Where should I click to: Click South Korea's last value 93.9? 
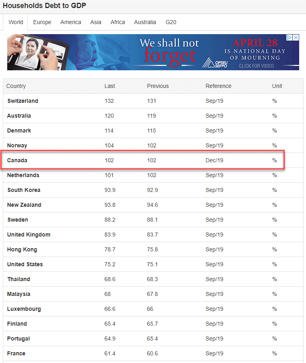tap(110, 190)
